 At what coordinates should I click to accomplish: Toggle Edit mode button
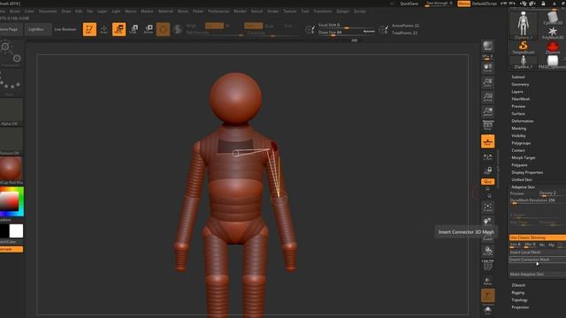[x=89, y=29]
